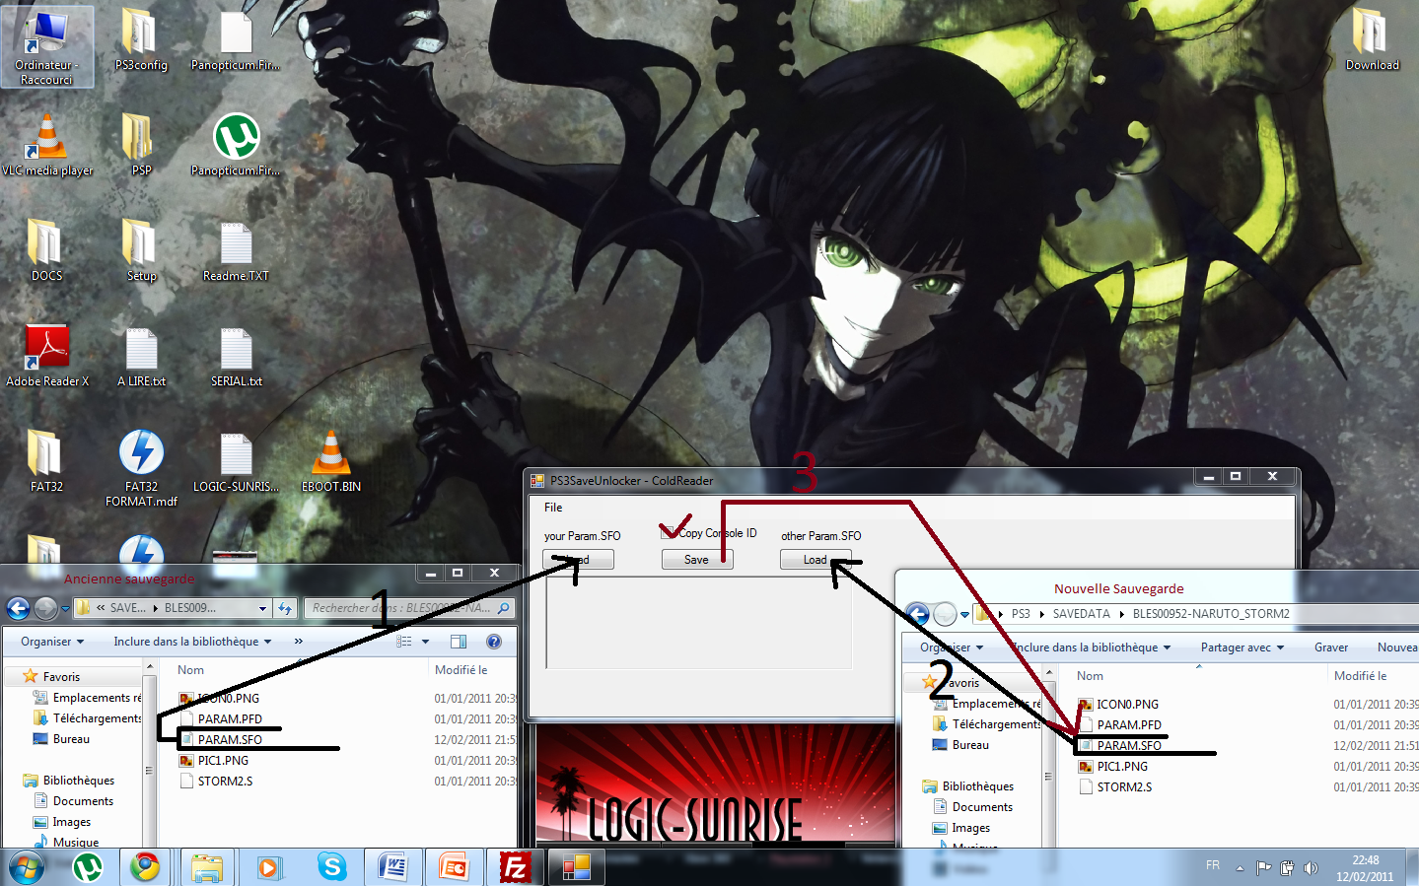This screenshot has height=886, width=1419.
Task: Open Skype from the taskbar
Action: tap(332, 867)
